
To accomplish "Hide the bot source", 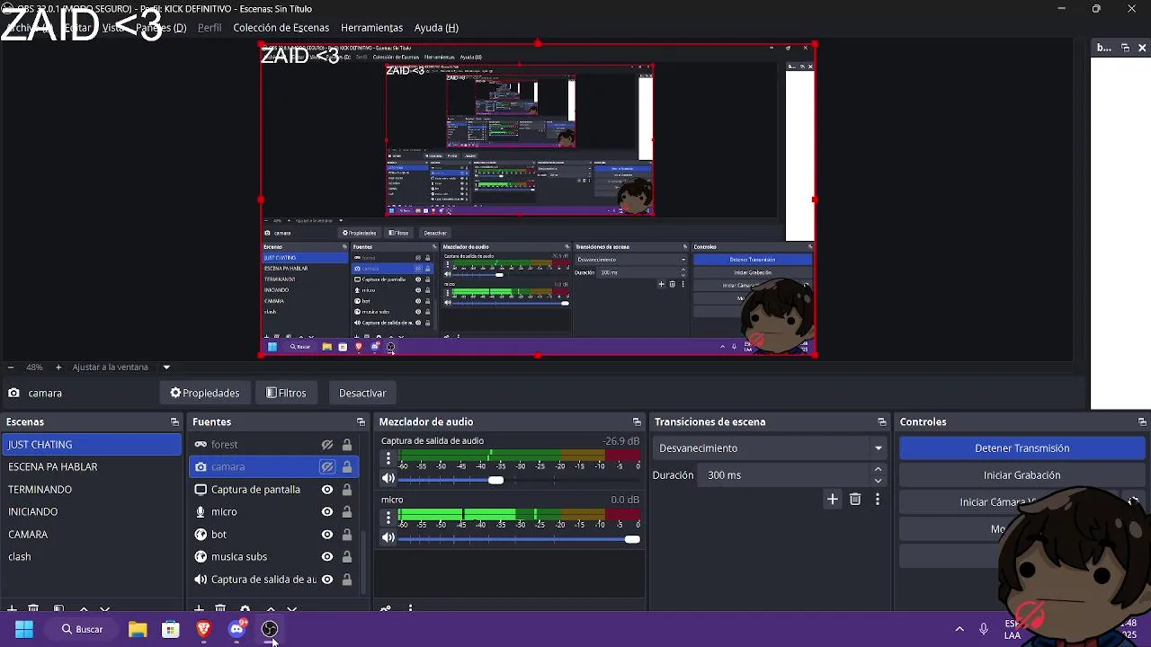I will (327, 534).
